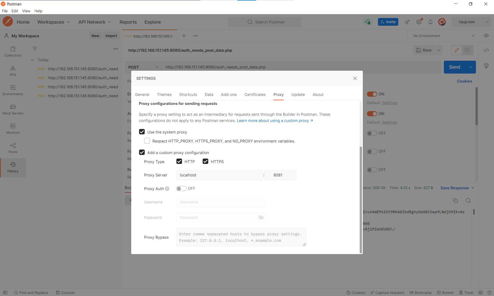This screenshot has height=296, width=494.
Task: Click the Import button
Action: 111,36
